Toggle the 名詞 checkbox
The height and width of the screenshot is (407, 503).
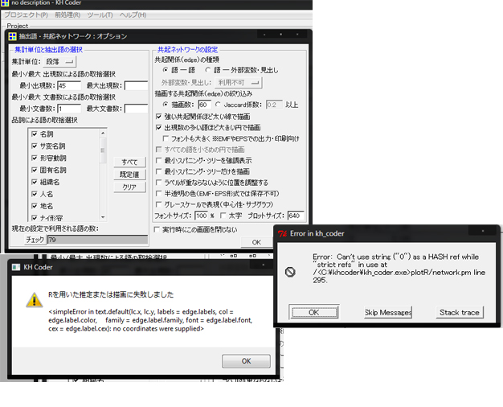35,134
